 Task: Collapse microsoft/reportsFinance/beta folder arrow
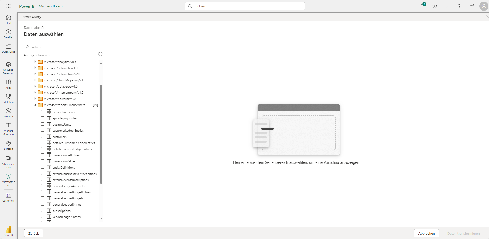tap(35, 105)
